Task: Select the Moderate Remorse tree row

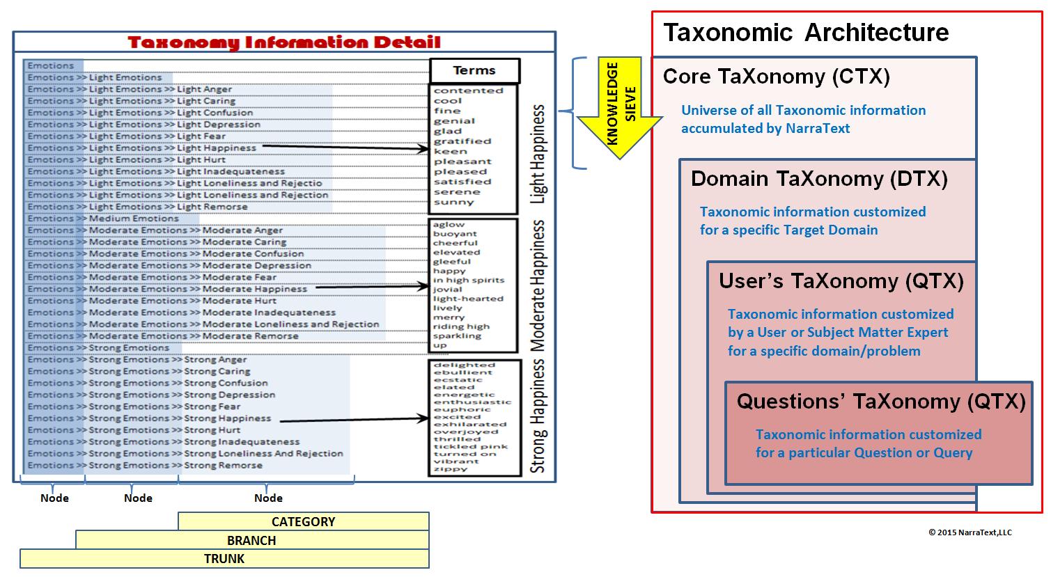Action: tap(163, 336)
